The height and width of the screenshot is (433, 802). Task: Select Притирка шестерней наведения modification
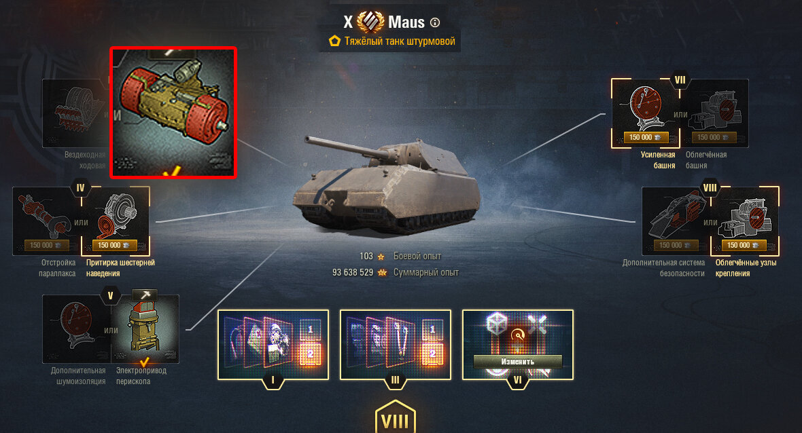(116, 221)
